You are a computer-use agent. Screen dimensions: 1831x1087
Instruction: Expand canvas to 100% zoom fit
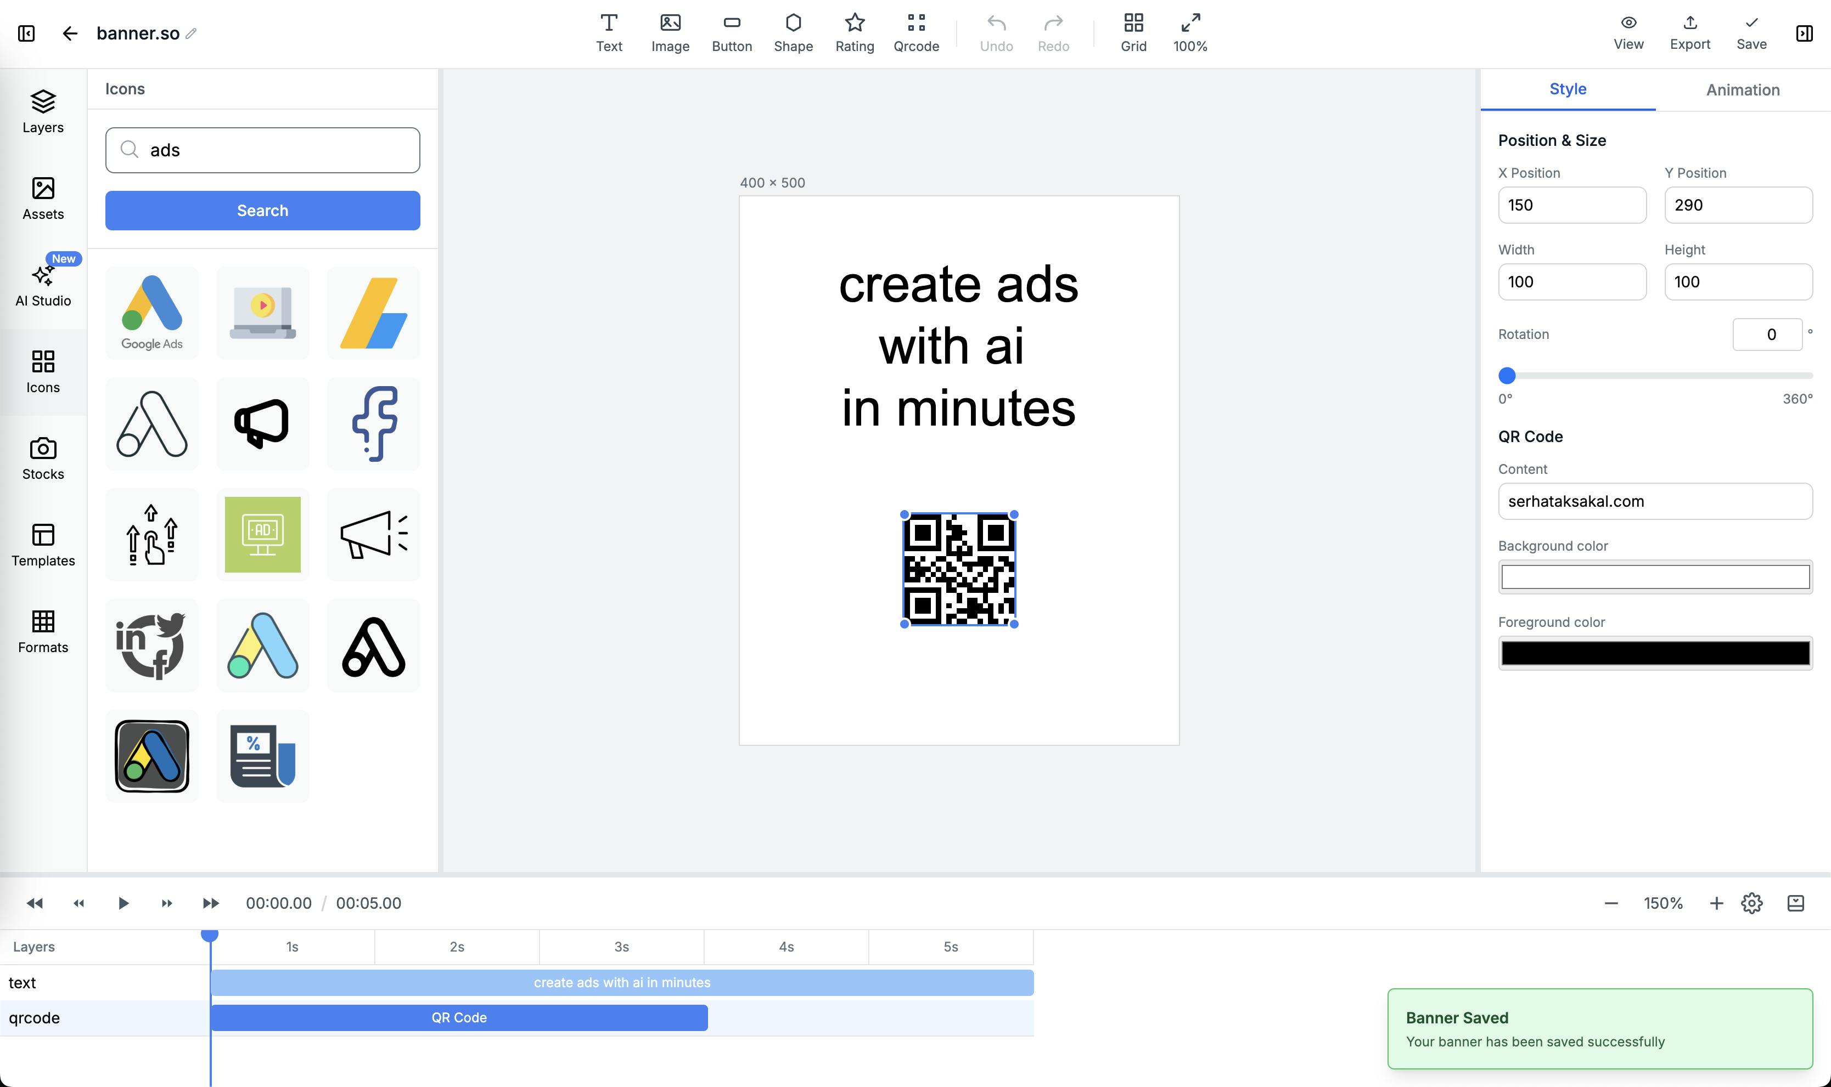point(1189,33)
